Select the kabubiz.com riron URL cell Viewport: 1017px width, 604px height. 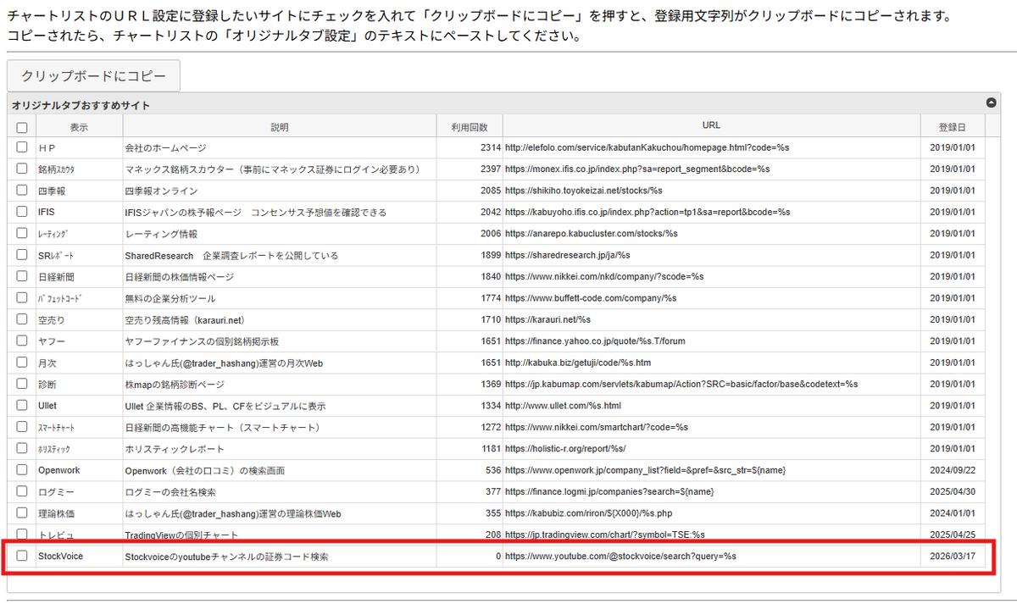pyautogui.click(x=712, y=513)
